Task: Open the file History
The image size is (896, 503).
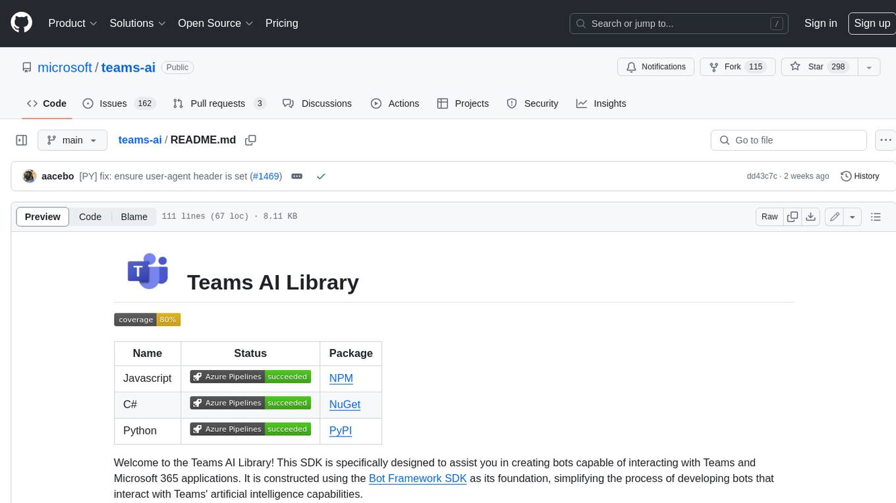Action: pos(860,176)
